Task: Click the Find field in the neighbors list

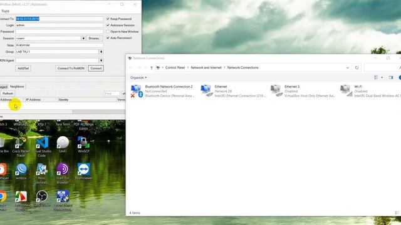Action: tap(112, 94)
